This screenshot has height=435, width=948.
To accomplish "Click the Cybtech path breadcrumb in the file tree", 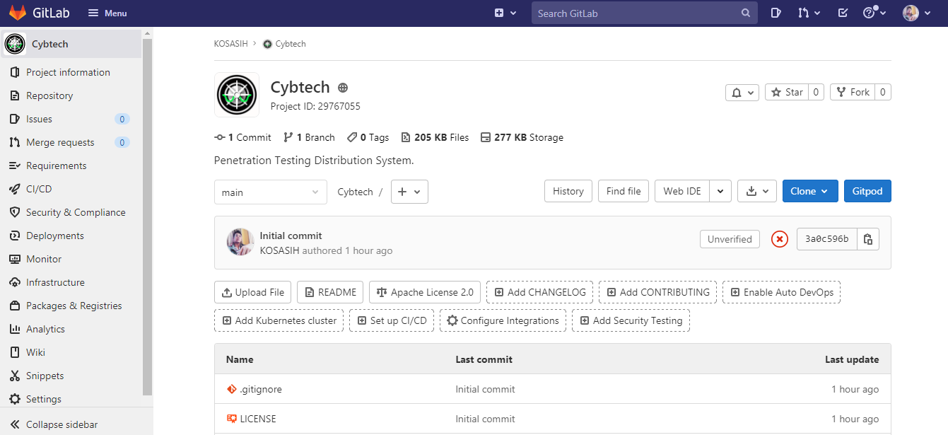I will 355,192.
